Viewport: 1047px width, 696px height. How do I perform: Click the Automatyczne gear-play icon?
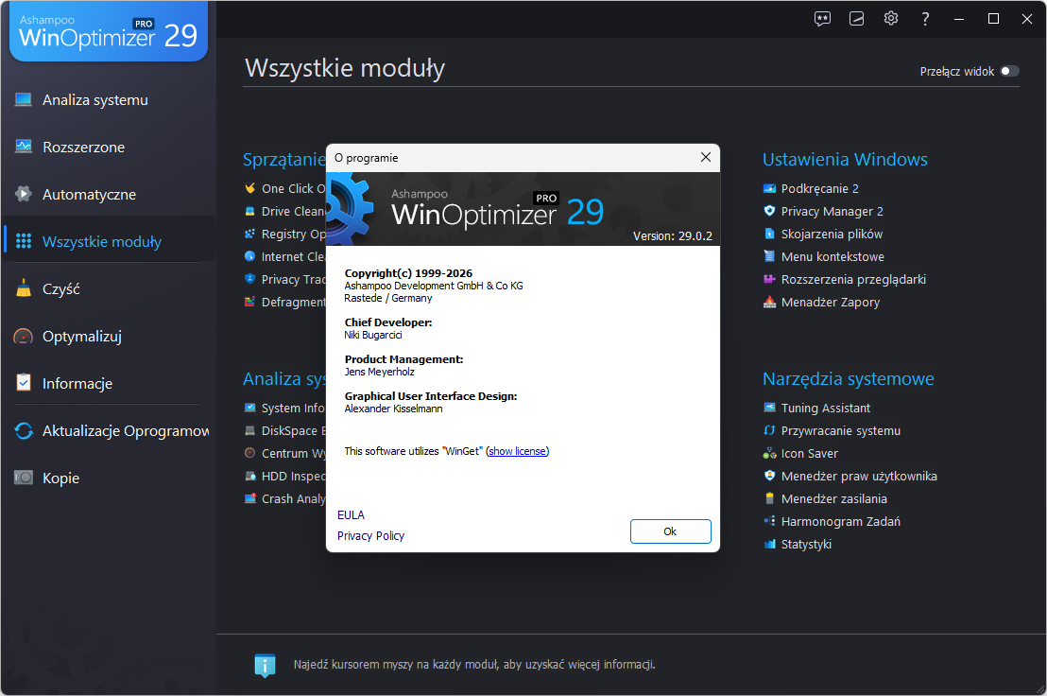point(24,194)
